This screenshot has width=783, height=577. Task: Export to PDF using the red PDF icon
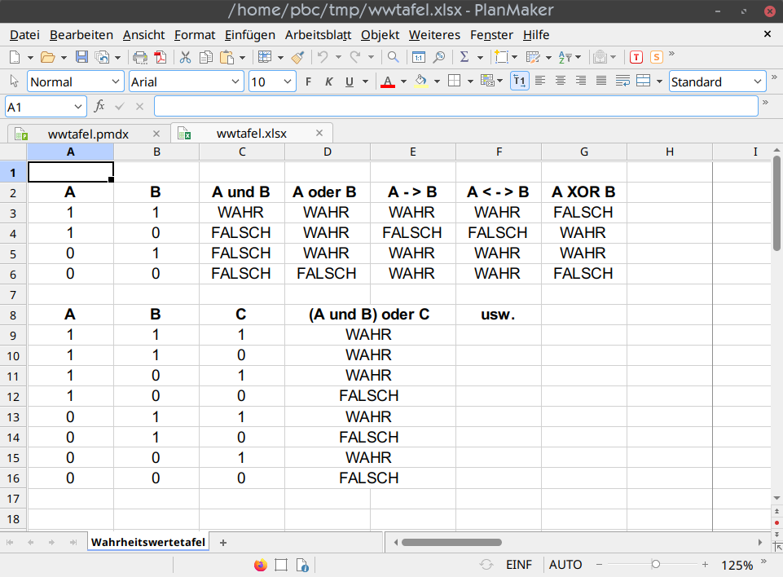[x=161, y=57]
